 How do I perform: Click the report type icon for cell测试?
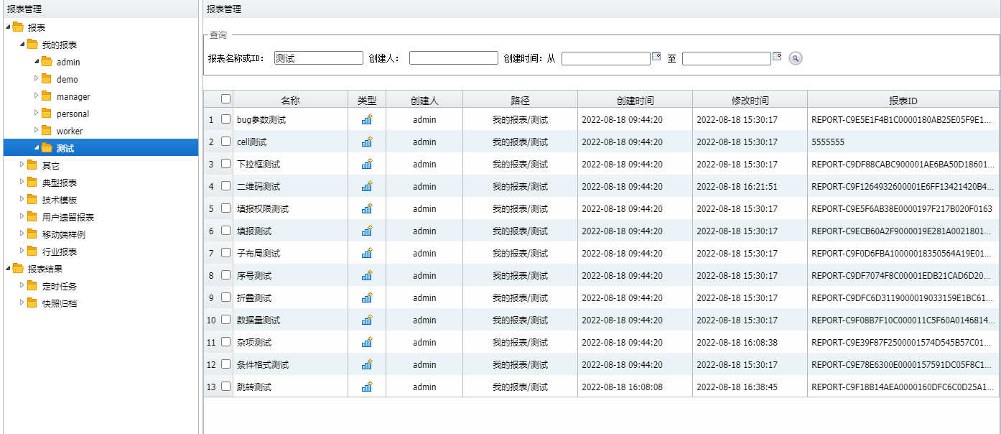click(367, 142)
